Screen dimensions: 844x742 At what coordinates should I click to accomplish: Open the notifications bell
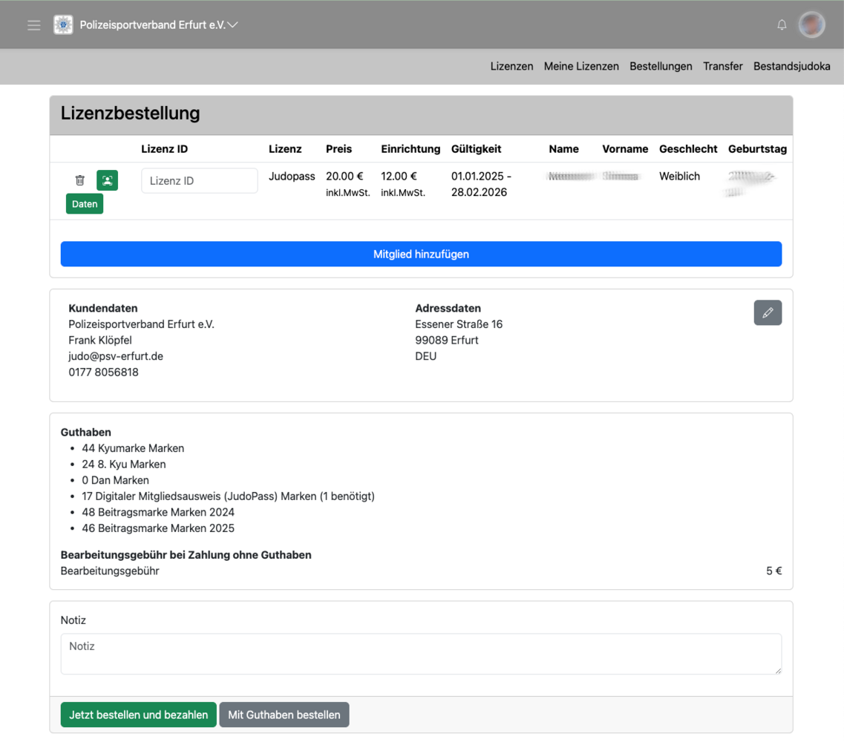click(782, 25)
